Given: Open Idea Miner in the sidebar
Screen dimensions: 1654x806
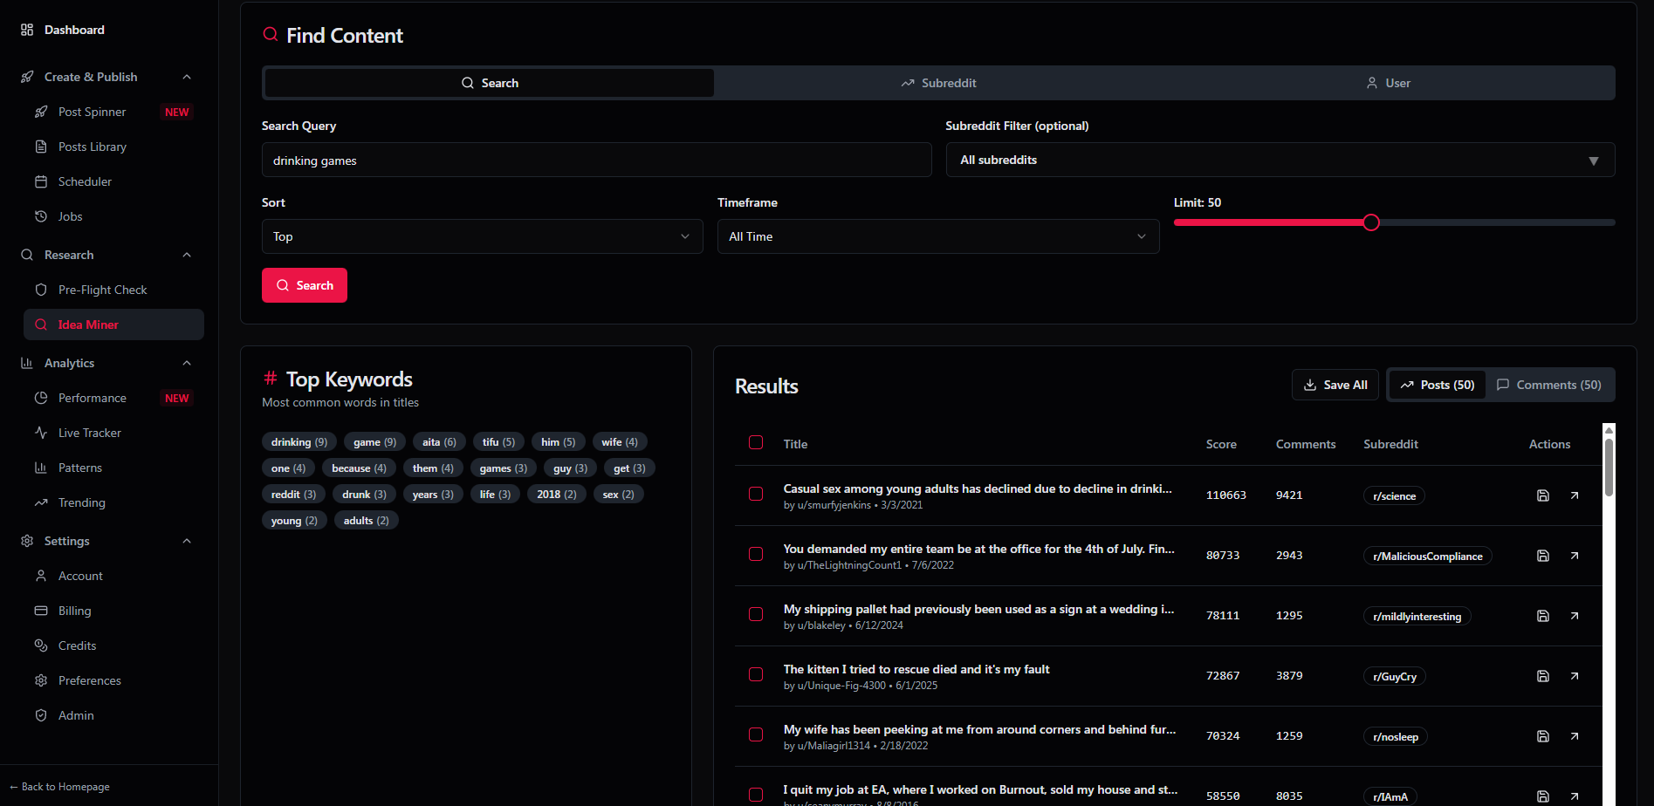Looking at the screenshot, I should (113, 324).
